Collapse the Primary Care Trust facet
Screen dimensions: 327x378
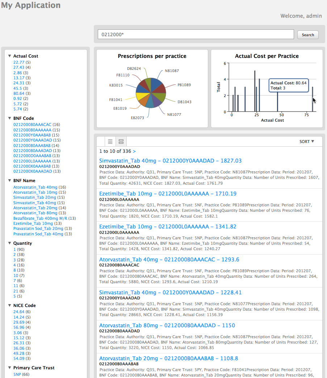coord(9,367)
